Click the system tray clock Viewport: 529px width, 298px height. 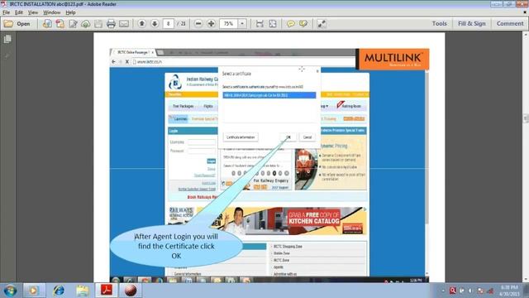point(509,291)
